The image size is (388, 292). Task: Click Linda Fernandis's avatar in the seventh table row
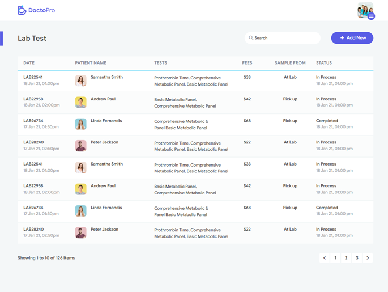[x=80, y=211]
